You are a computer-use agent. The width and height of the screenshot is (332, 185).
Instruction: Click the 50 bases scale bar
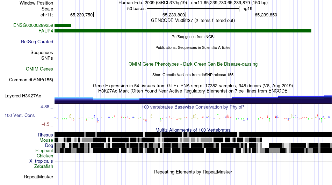click(x=193, y=9)
